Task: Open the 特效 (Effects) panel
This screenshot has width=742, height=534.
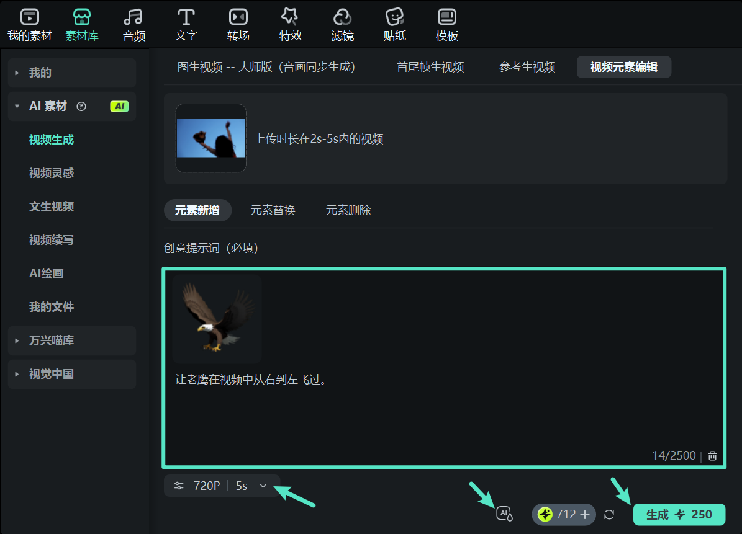Action: point(290,24)
